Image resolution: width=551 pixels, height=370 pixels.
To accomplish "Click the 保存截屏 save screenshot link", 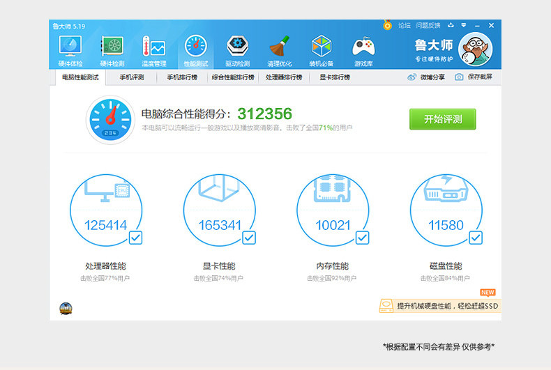I will (x=480, y=77).
